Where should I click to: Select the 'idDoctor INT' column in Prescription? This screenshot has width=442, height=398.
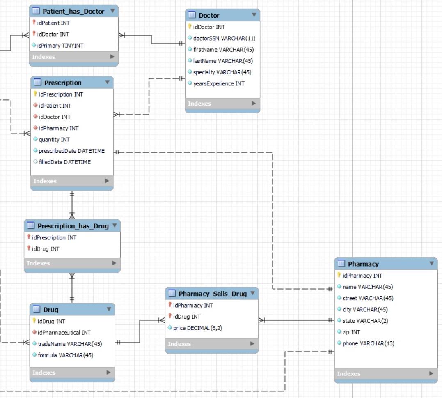click(x=72, y=117)
